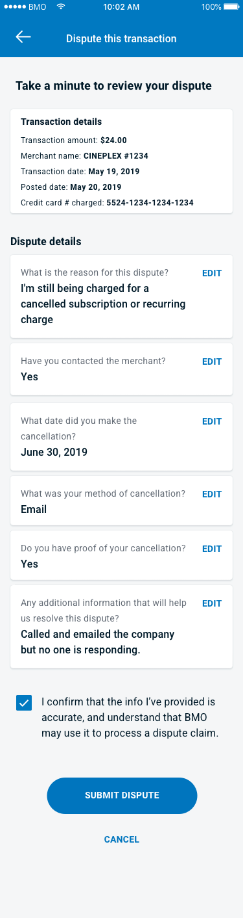Edit the reason for this dispute
The width and height of the screenshot is (243, 918).
212,273
